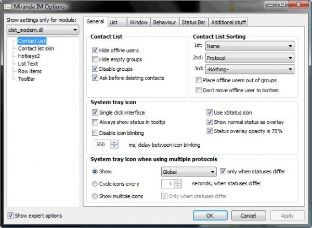Open the Additional stuff tab
Screen dimensions: 312x228
coord(228,22)
